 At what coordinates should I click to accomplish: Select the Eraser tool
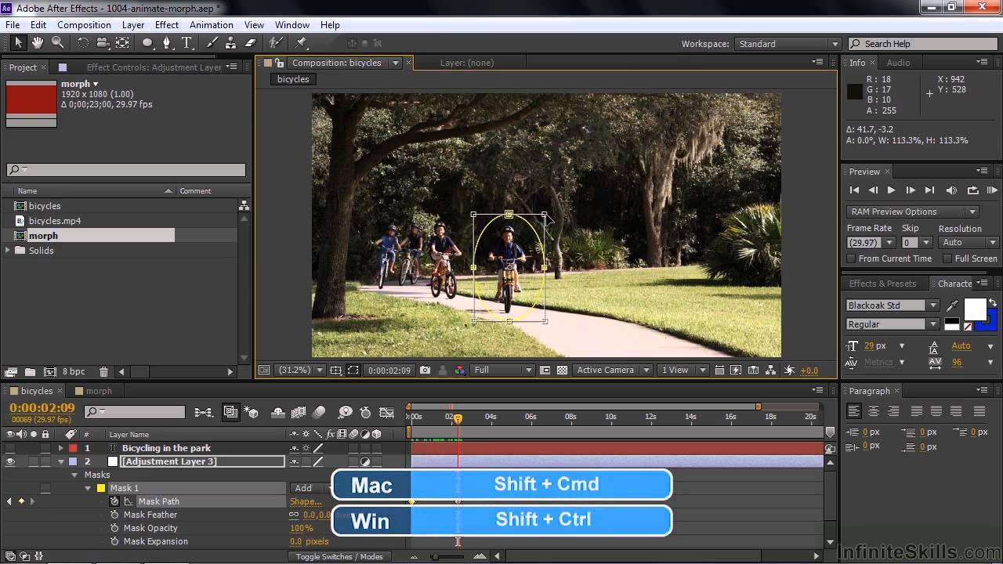pos(250,43)
